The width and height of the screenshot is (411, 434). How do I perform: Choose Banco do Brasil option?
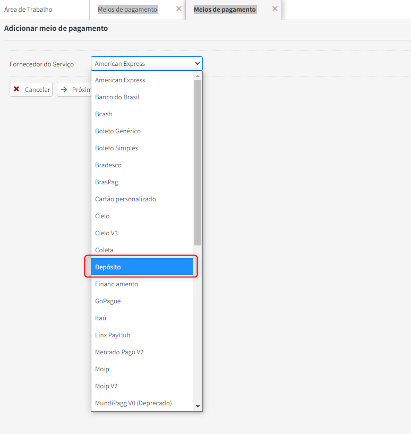(142, 97)
